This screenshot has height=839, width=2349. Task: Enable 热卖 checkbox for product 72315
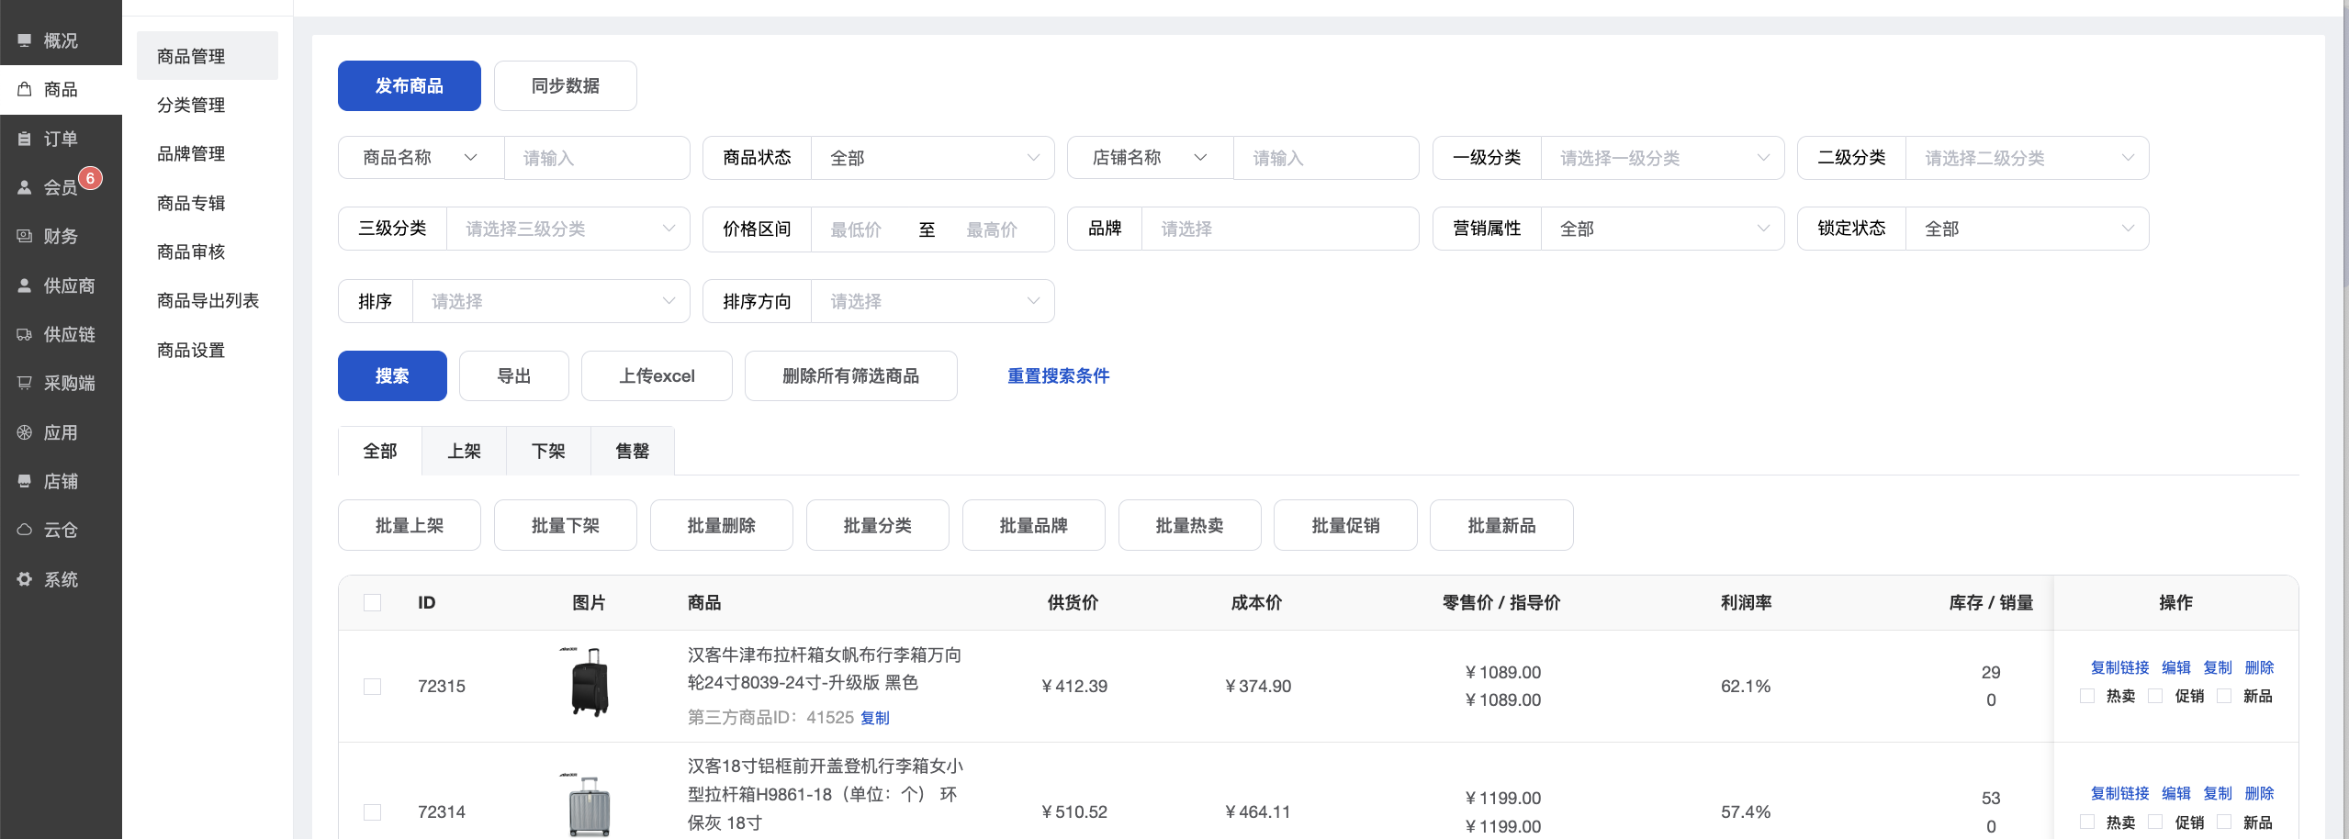[2087, 696]
